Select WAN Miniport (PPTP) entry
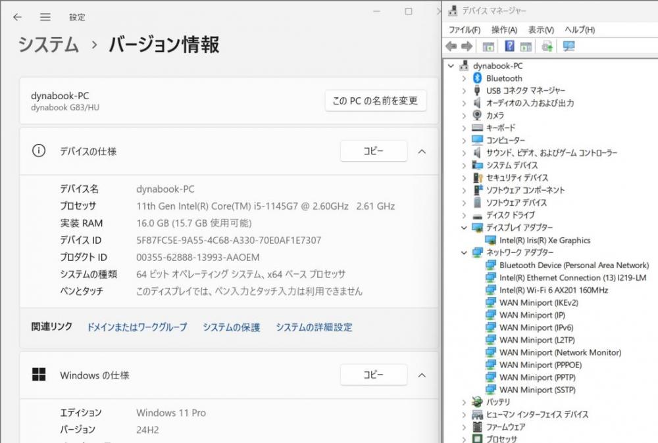The height and width of the screenshot is (443, 658). point(538,377)
